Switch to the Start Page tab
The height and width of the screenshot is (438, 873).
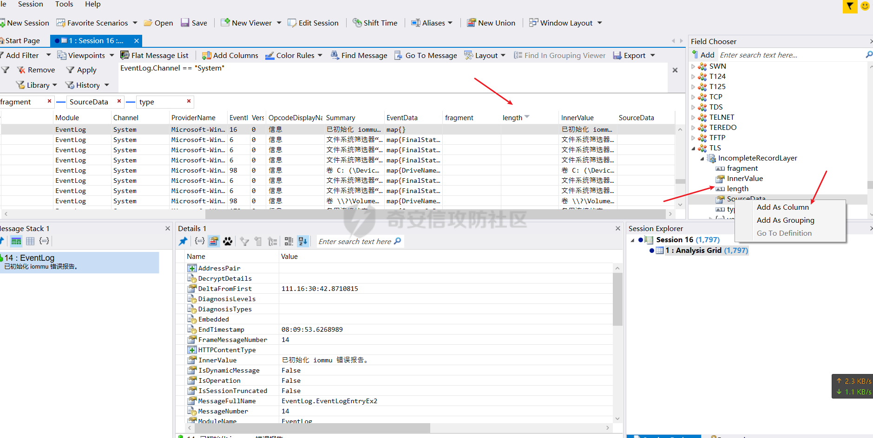pos(20,41)
